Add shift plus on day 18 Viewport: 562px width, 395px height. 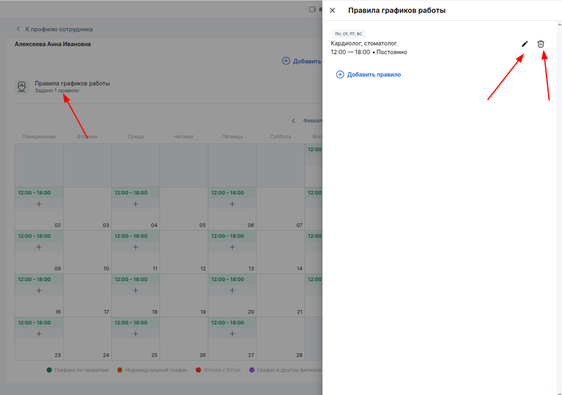(136, 290)
